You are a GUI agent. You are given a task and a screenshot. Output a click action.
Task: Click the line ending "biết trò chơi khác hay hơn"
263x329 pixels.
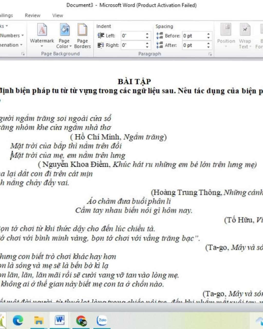(58, 257)
